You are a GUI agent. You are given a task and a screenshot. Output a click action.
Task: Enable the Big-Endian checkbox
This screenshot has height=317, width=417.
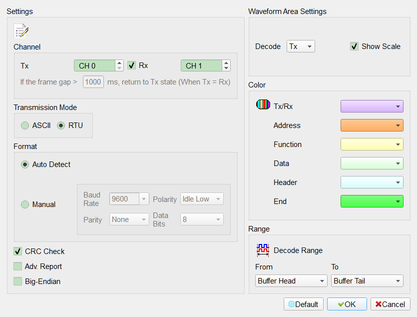(18, 281)
